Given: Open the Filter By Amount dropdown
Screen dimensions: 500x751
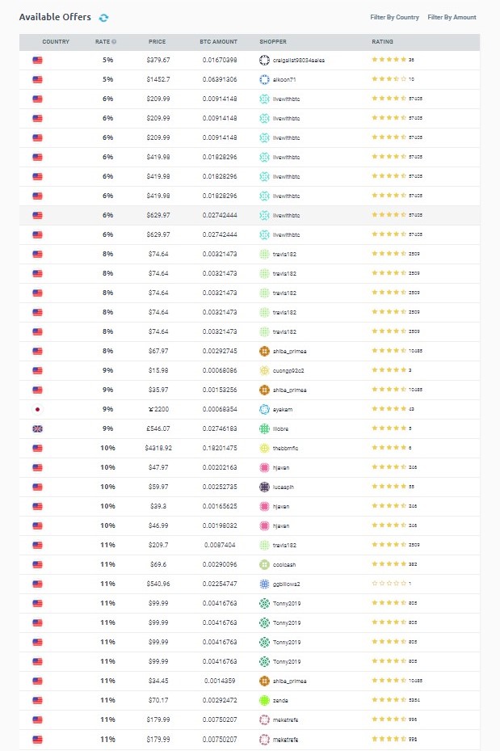Looking at the screenshot, I should pos(452,16).
